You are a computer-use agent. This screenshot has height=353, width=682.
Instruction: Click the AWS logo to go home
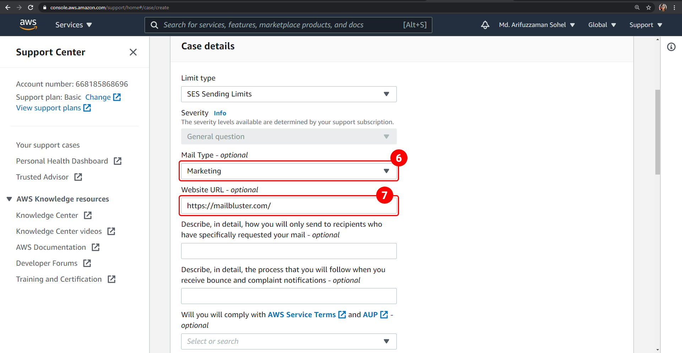point(28,24)
